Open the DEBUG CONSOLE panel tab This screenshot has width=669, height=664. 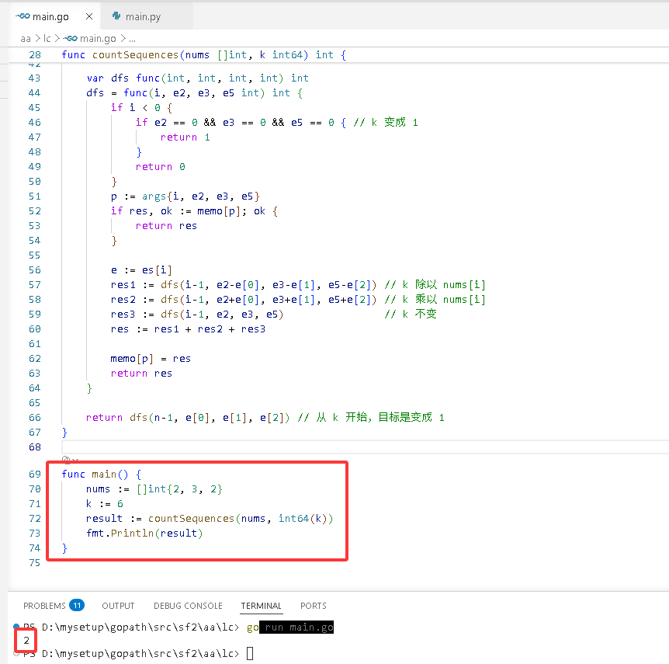pyautogui.click(x=188, y=606)
